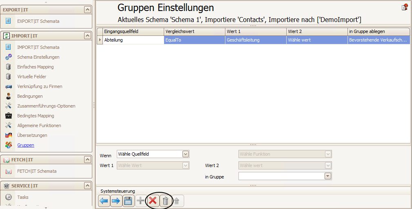412x209 pixels.
Task: Click the in Gruppe ablegen column header
Action: coord(379,31)
